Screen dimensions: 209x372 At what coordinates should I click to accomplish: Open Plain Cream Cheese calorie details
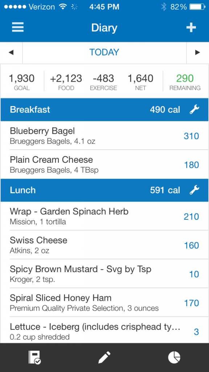[x=191, y=165]
